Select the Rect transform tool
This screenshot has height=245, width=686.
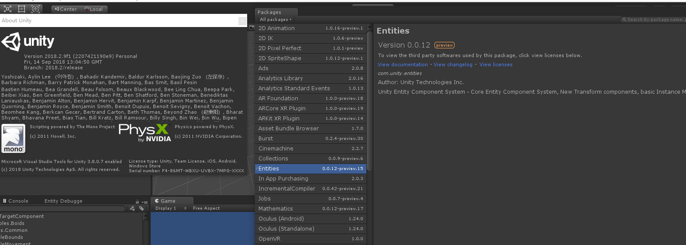coord(21,9)
